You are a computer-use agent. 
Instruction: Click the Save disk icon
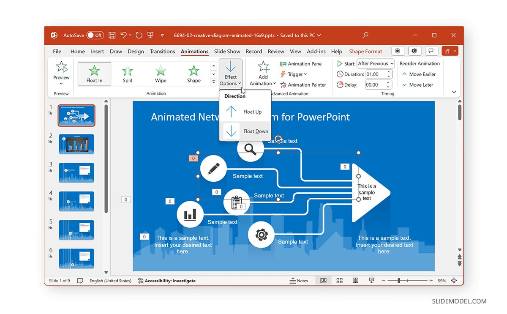pos(112,35)
